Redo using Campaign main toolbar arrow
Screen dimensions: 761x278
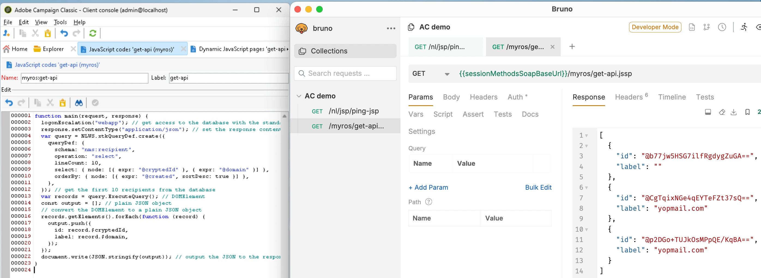tap(77, 33)
